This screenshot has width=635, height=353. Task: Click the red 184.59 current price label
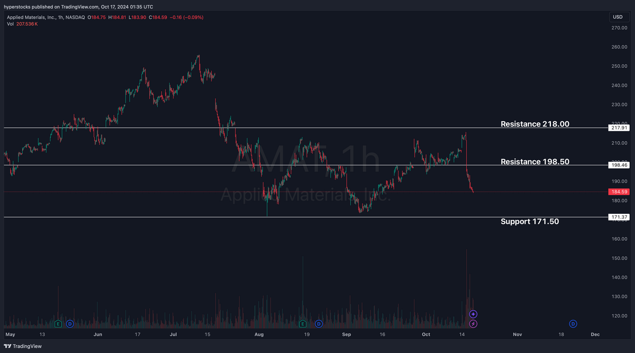click(618, 192)
